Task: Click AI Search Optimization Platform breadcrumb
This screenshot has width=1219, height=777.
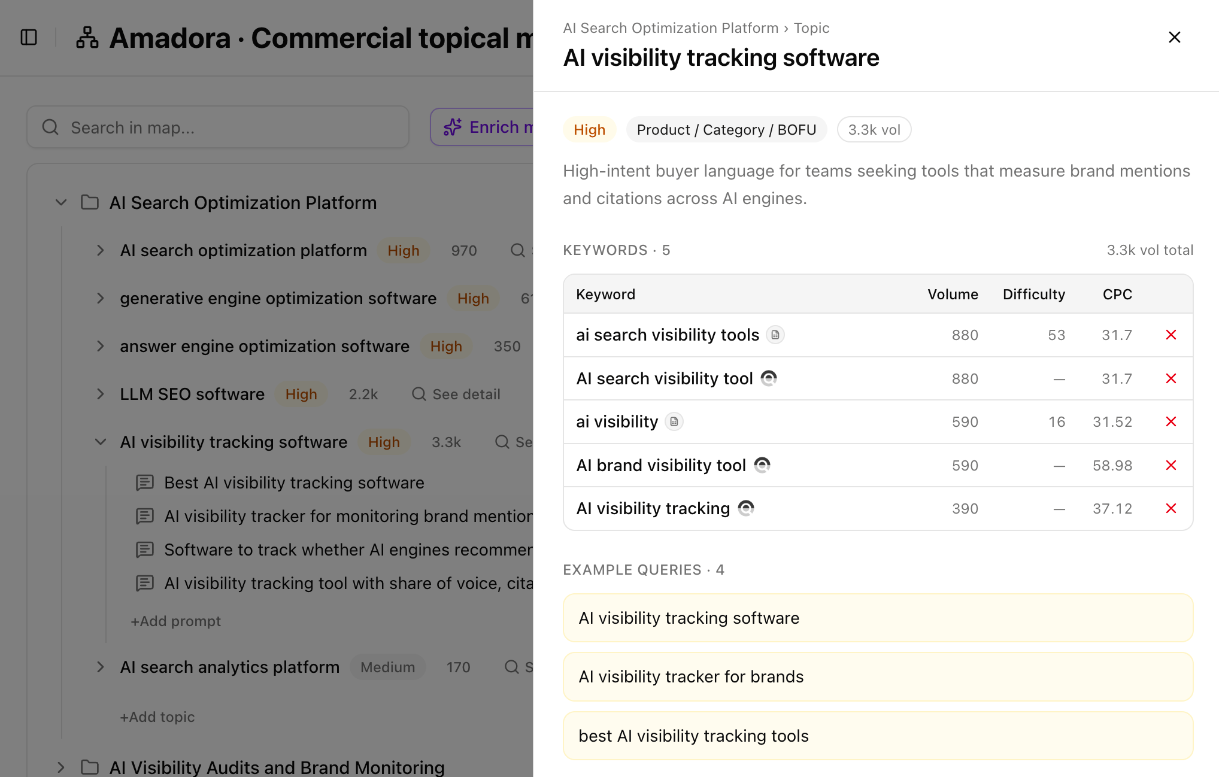Action: [x=671, y=28]
